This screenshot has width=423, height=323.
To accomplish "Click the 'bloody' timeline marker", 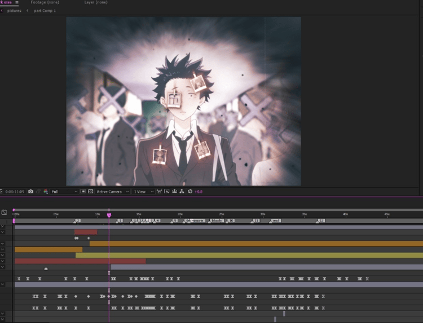I will (x=217, y=220).
